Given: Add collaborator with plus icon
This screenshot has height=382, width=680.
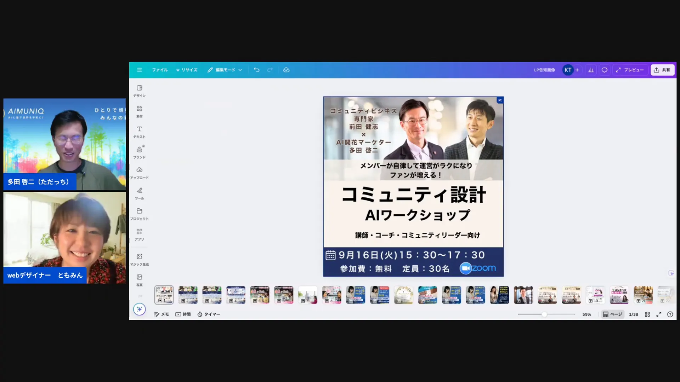Looking at the screenshot, I should [x=577, y=70].
